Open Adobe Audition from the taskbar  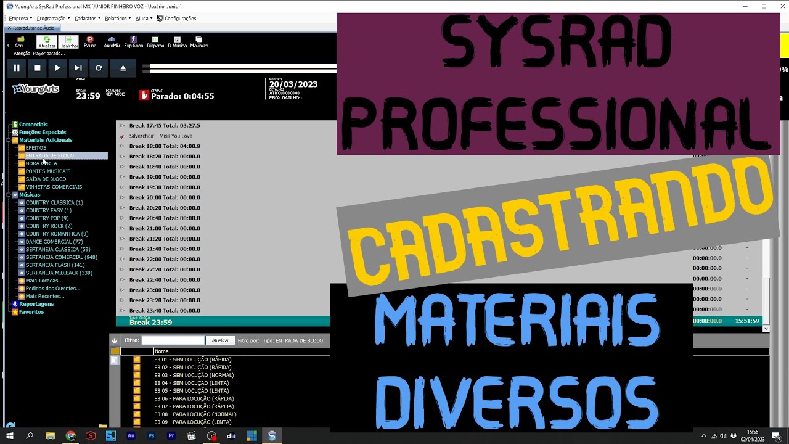[131, 435]
